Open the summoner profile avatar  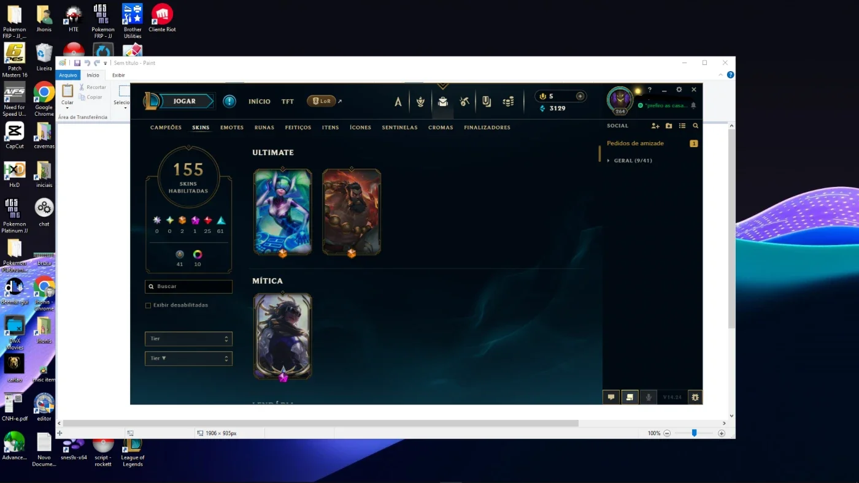[620, 99]
